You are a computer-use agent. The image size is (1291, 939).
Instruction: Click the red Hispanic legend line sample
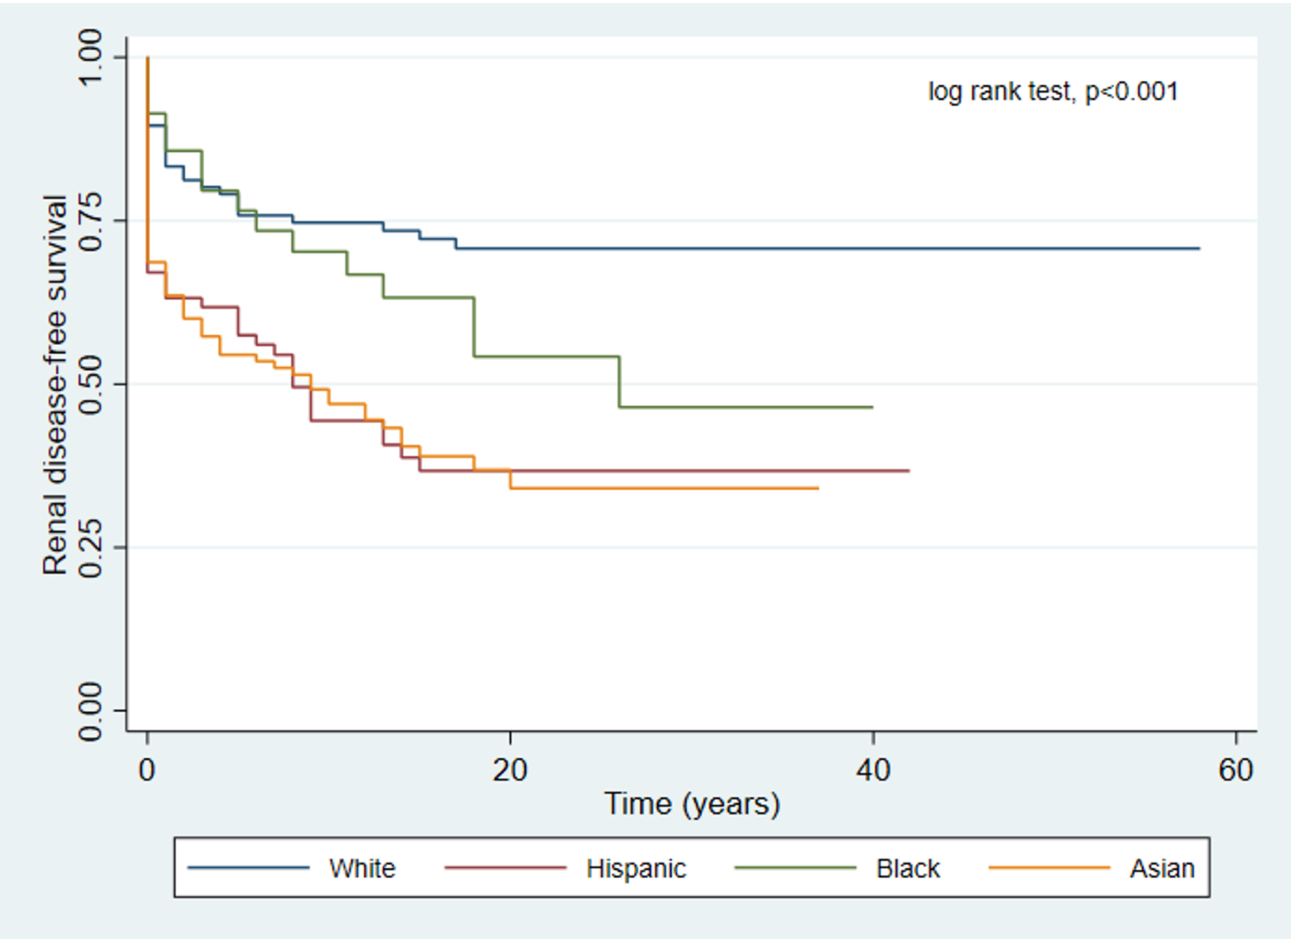[505, 868]
